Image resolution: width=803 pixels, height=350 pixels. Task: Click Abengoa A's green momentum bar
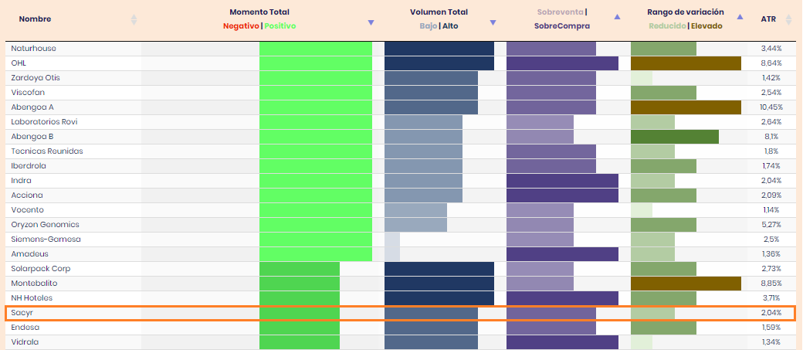click(x=316, y=107)
